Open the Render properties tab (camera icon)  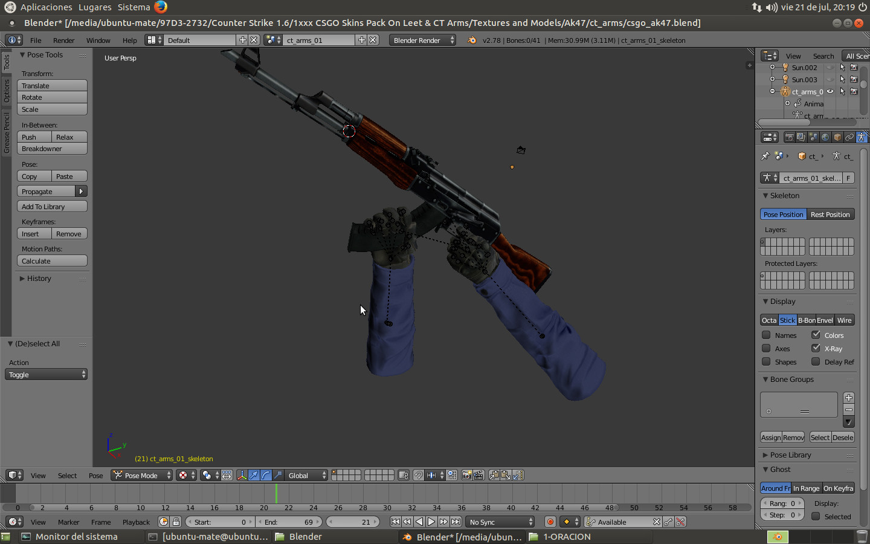(790, 137)
